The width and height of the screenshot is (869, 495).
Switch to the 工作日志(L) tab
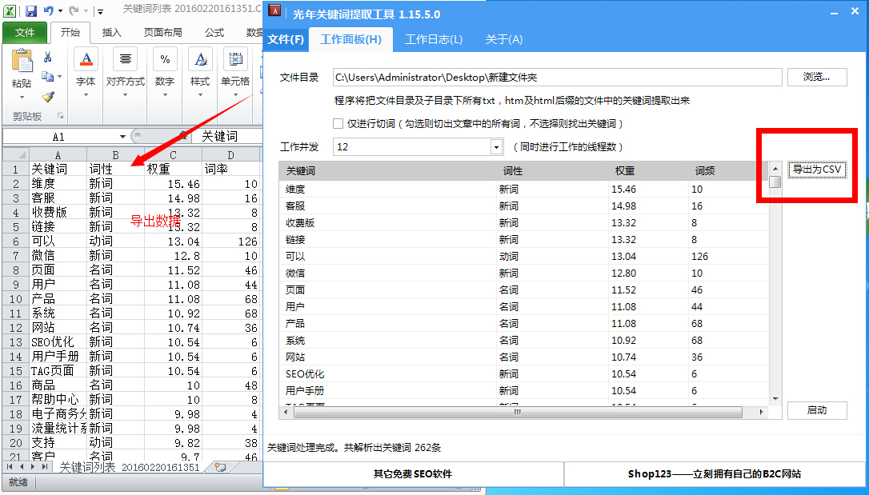click(434, 39)
